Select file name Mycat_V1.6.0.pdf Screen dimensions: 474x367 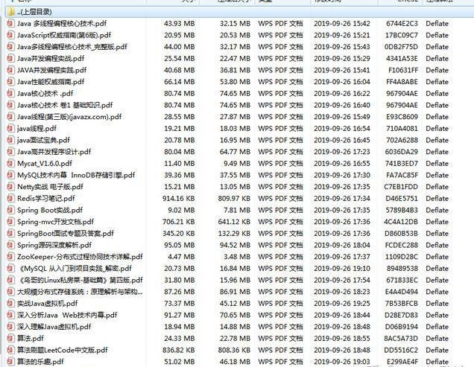(x=45, y=164)
